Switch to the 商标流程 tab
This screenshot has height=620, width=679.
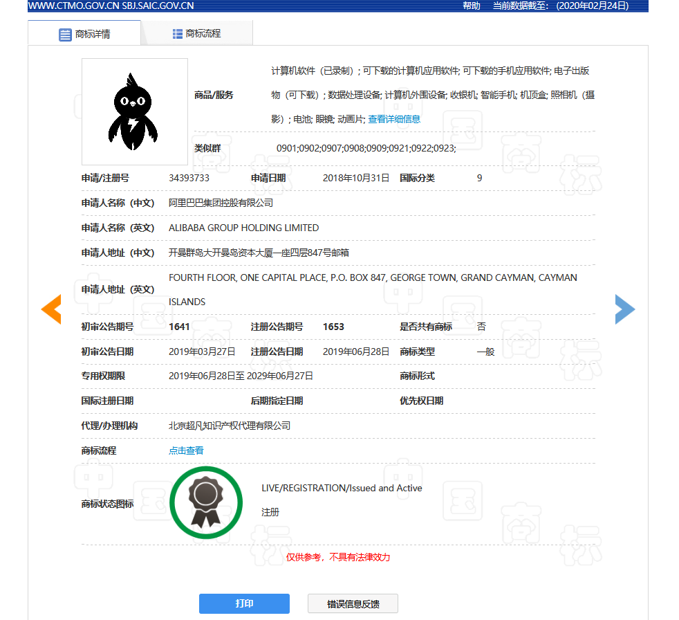[x=197, y=33]
